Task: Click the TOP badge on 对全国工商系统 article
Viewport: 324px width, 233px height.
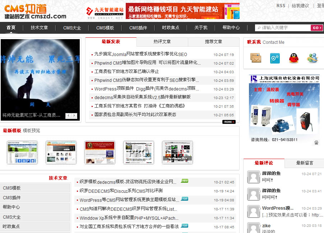Action: (x=185, y=225)
